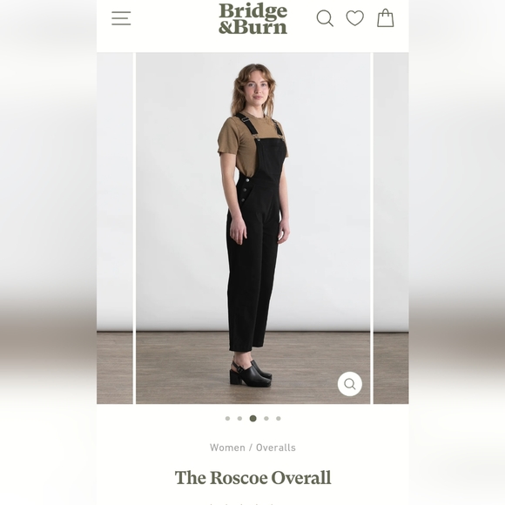Go to the Overalls breadcrumb category

[x=276, y=448]
